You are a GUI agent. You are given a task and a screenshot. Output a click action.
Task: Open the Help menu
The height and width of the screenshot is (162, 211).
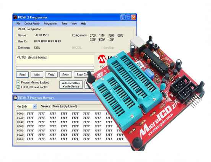coord(83,24)
